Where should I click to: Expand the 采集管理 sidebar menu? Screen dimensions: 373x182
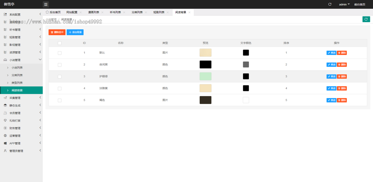(x=21, y=98)
